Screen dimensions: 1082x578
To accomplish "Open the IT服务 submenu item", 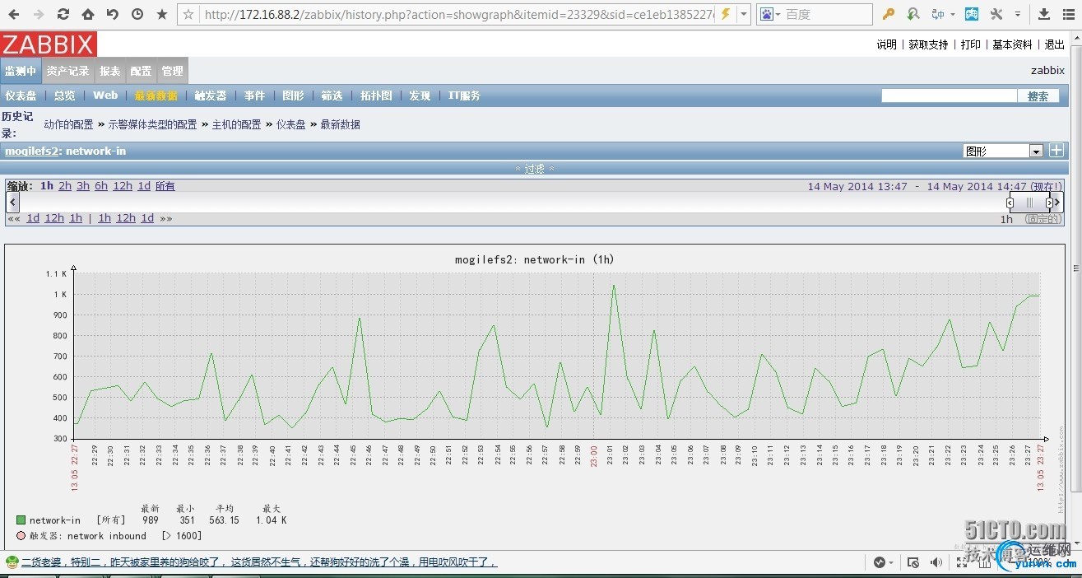I will (464, 96).
